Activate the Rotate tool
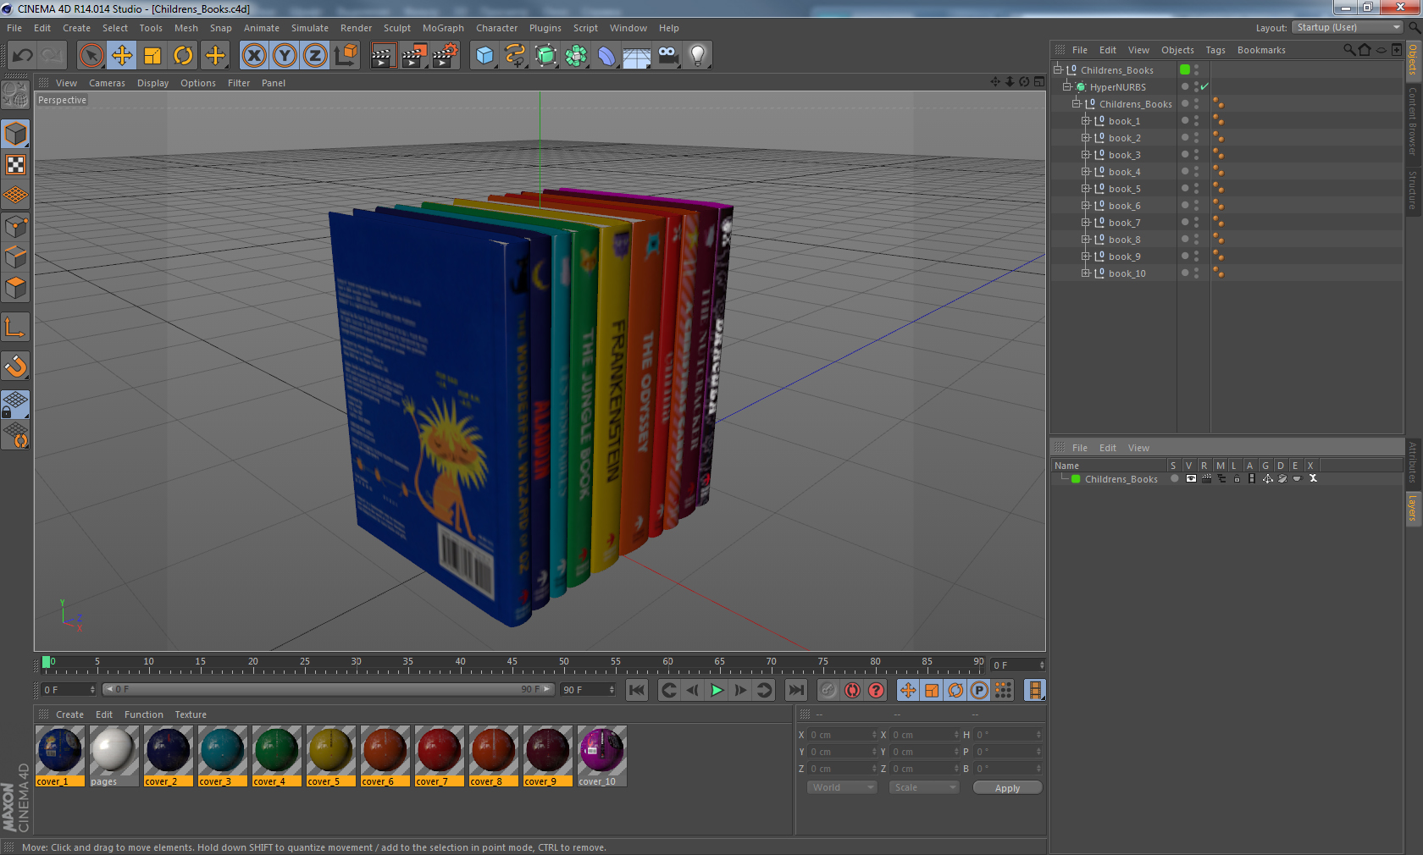This screenshot has width=1423, height=855. click(x=183, y=56)
